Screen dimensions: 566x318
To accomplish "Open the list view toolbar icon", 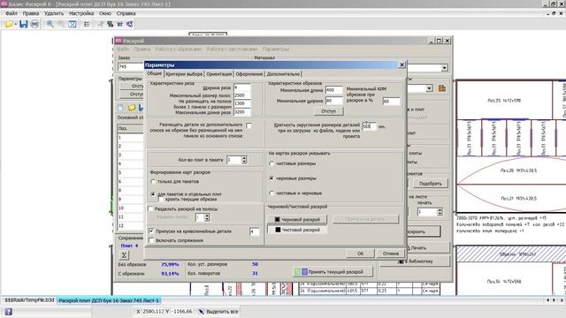I will 87,24.
